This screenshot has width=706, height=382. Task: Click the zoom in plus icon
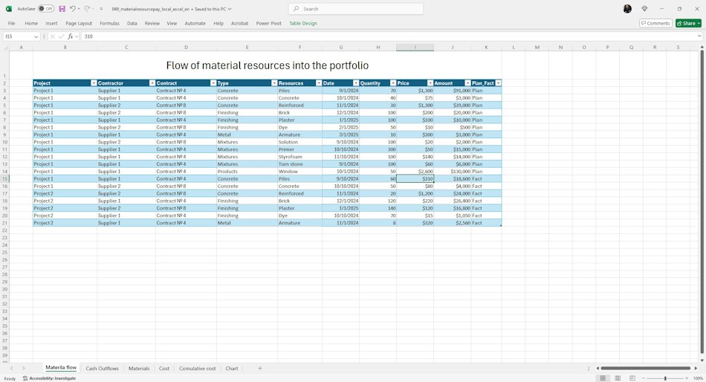point(687,378)
